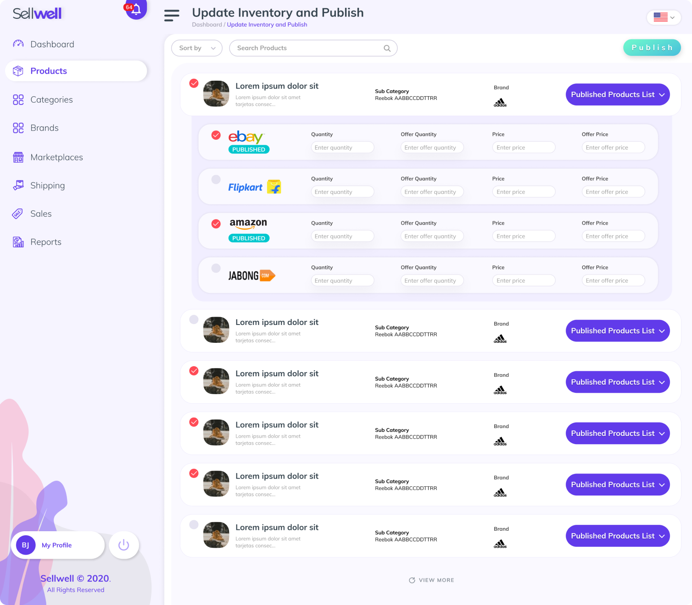Screen dimensions: 692x605
Task: Click the eBay Enter offer price field
Action: pos(614,148)
